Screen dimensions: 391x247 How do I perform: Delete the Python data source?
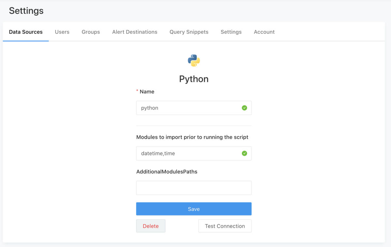pos(151,226)
